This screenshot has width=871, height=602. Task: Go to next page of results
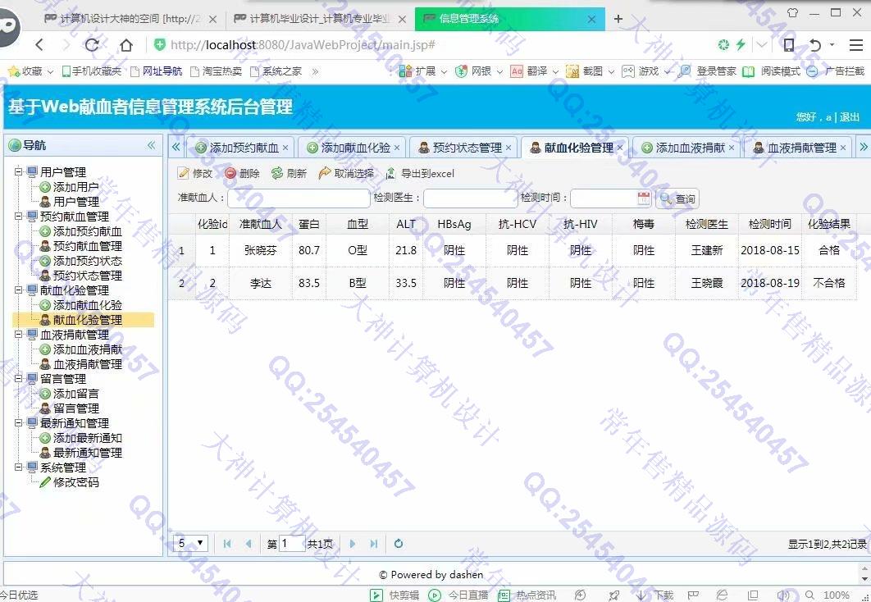pos(352,544)
